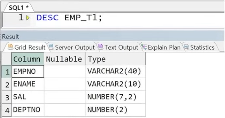Sort by the Column header

pos(28,59)
